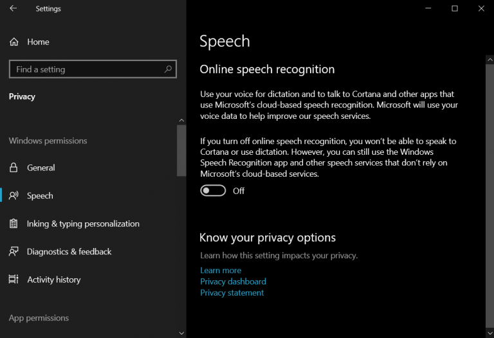Minimize the Settings window

point(428,8)
